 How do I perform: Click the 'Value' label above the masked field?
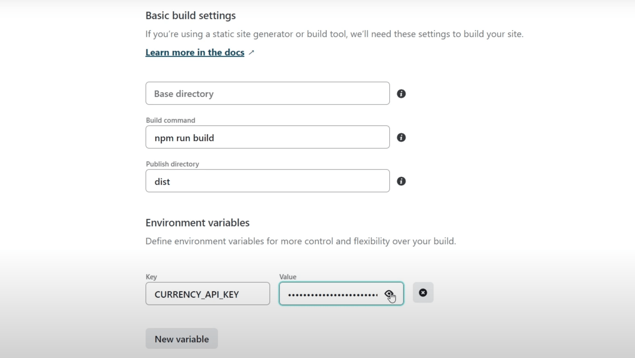coord(288,277)
